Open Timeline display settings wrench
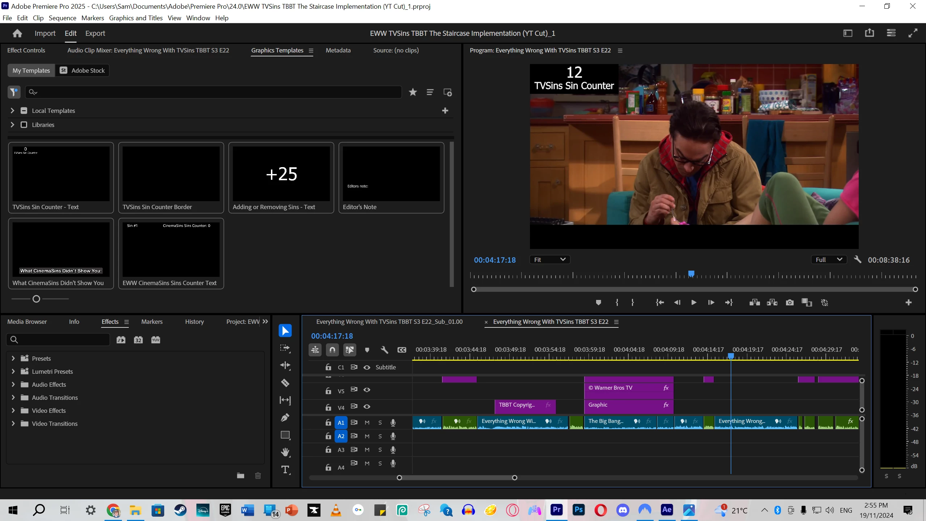The height and width of the screenshot is (521, 926). coord(384,350)
